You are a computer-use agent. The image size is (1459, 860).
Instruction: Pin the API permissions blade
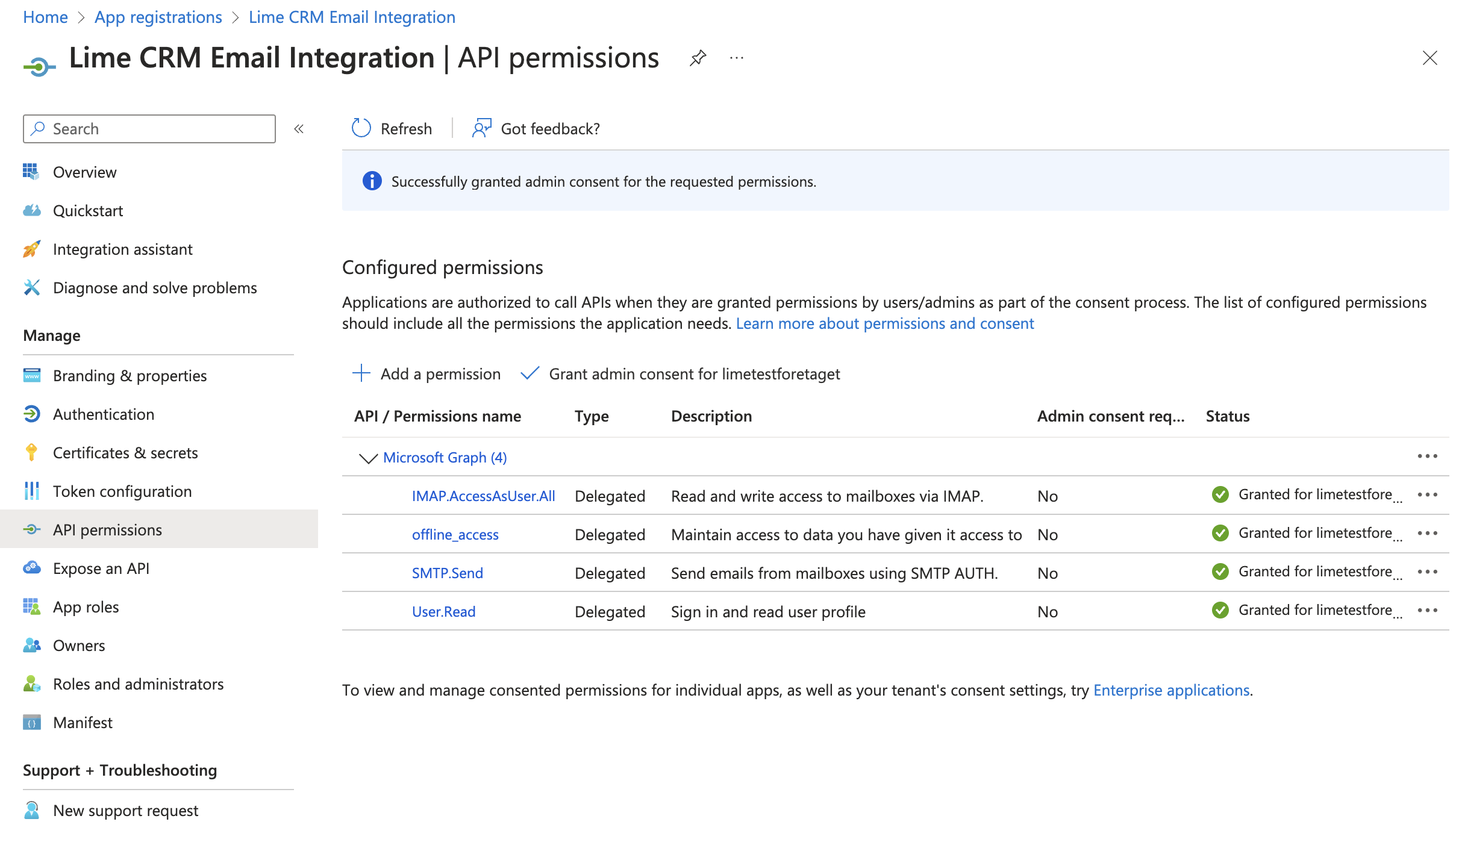coord(698,58)
